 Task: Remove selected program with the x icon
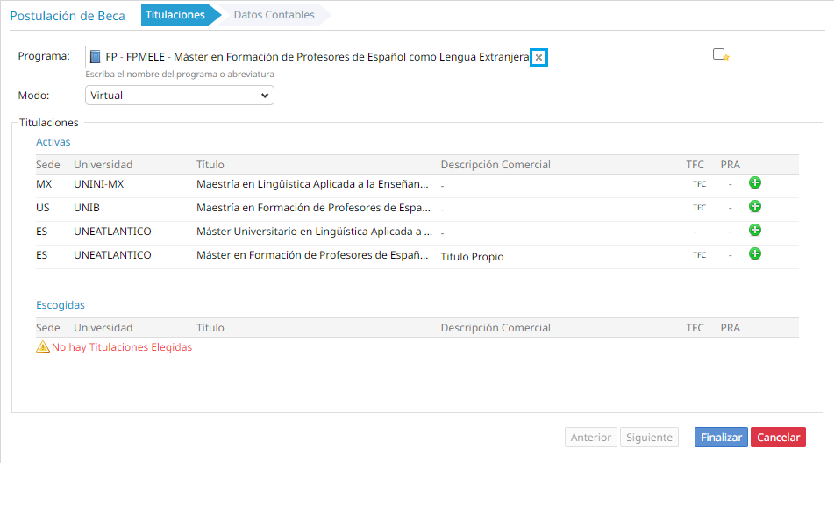[538, 57]
